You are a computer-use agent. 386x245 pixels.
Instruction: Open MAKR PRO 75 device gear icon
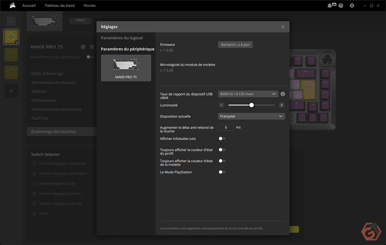[x=92, y=47]
